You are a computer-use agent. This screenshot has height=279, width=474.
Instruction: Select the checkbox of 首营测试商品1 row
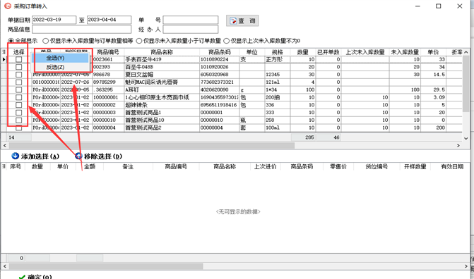tap(19, 113)
